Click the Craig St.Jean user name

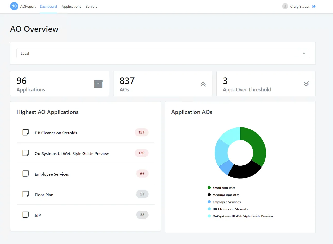(x=300, y=7)
